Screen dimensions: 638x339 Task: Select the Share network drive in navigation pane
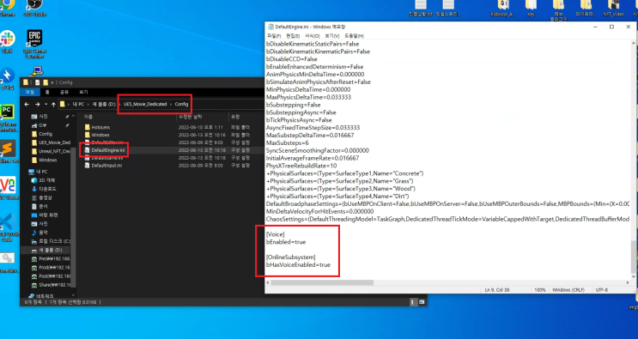click(x=51, y=285)
